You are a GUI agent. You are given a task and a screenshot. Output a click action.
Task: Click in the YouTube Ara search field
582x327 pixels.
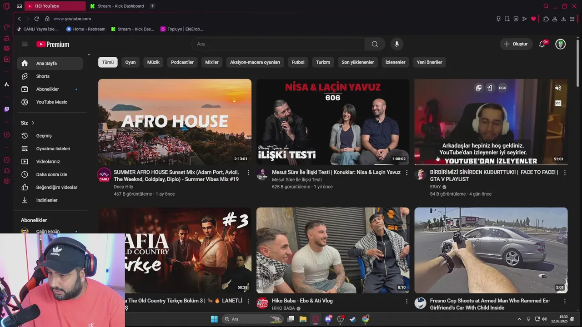278,44
